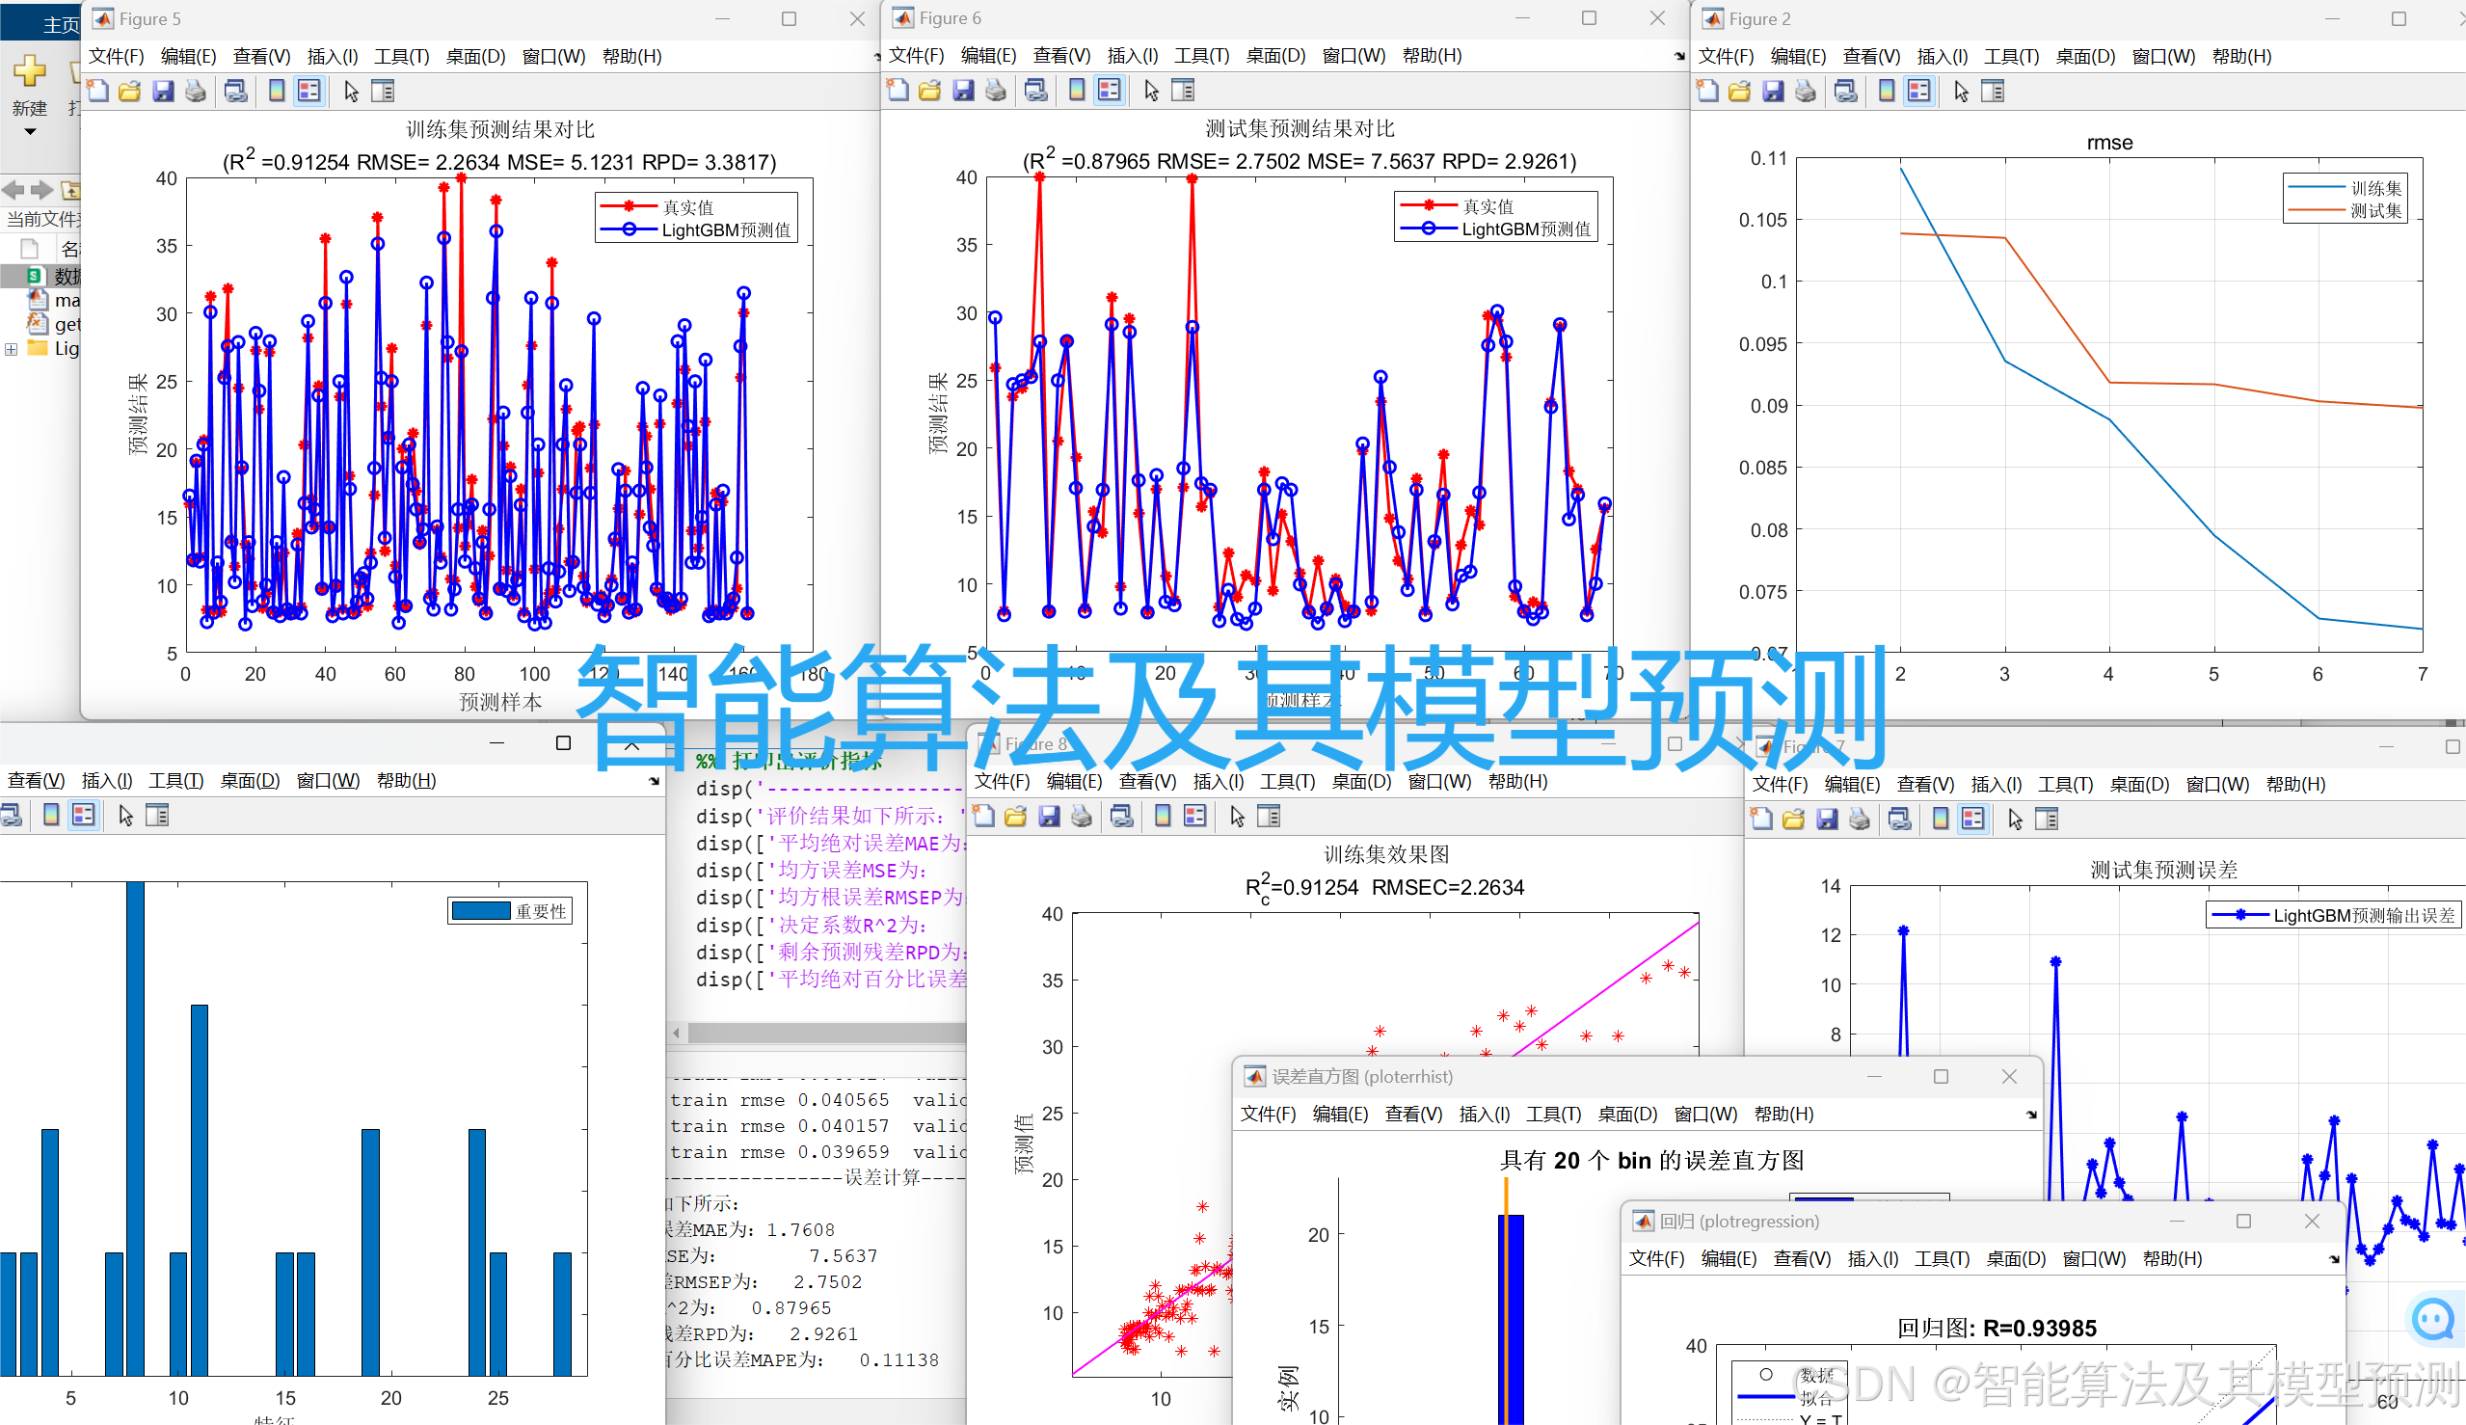This screenshot has height=1425, width=2466.
Task: Open the 工具(T) menu in Figure 5
Action: pos(401,56)
